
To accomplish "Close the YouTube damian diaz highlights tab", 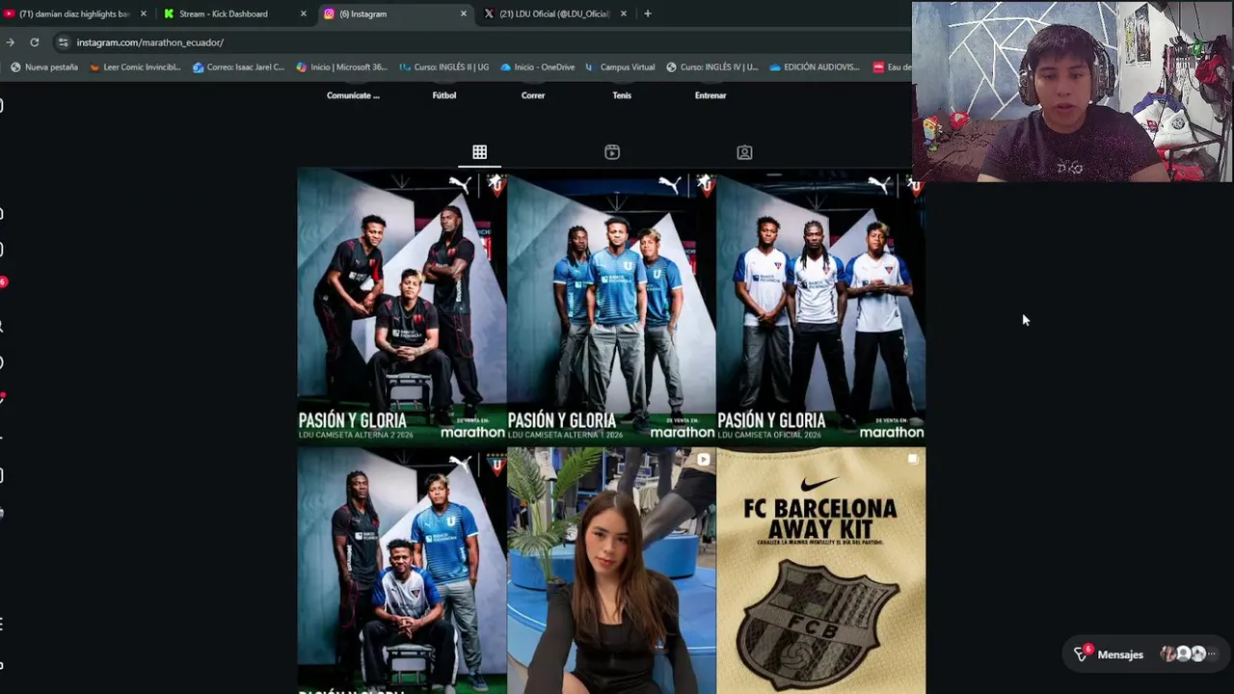I will [144, 13].
